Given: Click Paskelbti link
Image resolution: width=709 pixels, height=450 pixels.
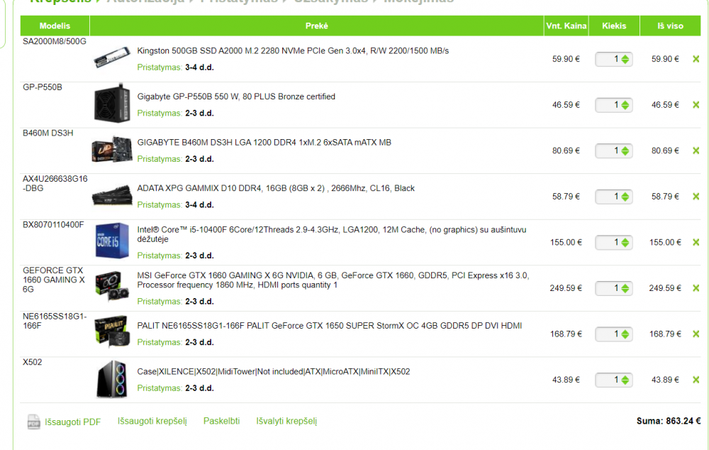Looking at the screenshot, I should [221, 421].
